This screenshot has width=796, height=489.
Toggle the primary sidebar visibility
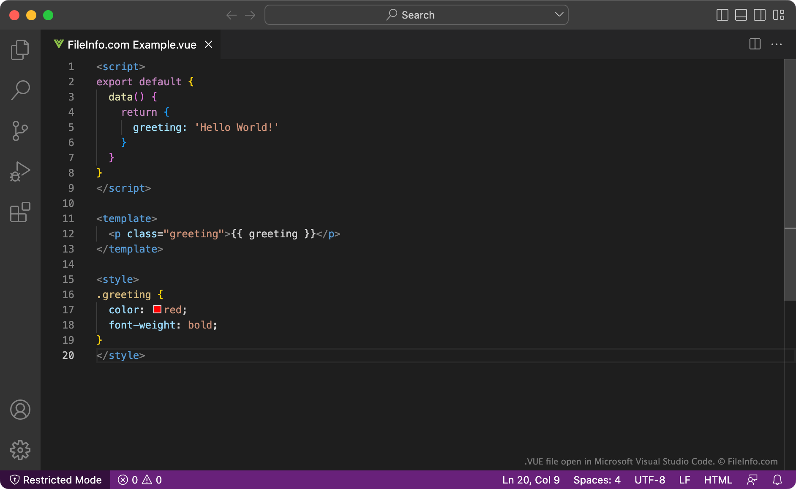722,15
